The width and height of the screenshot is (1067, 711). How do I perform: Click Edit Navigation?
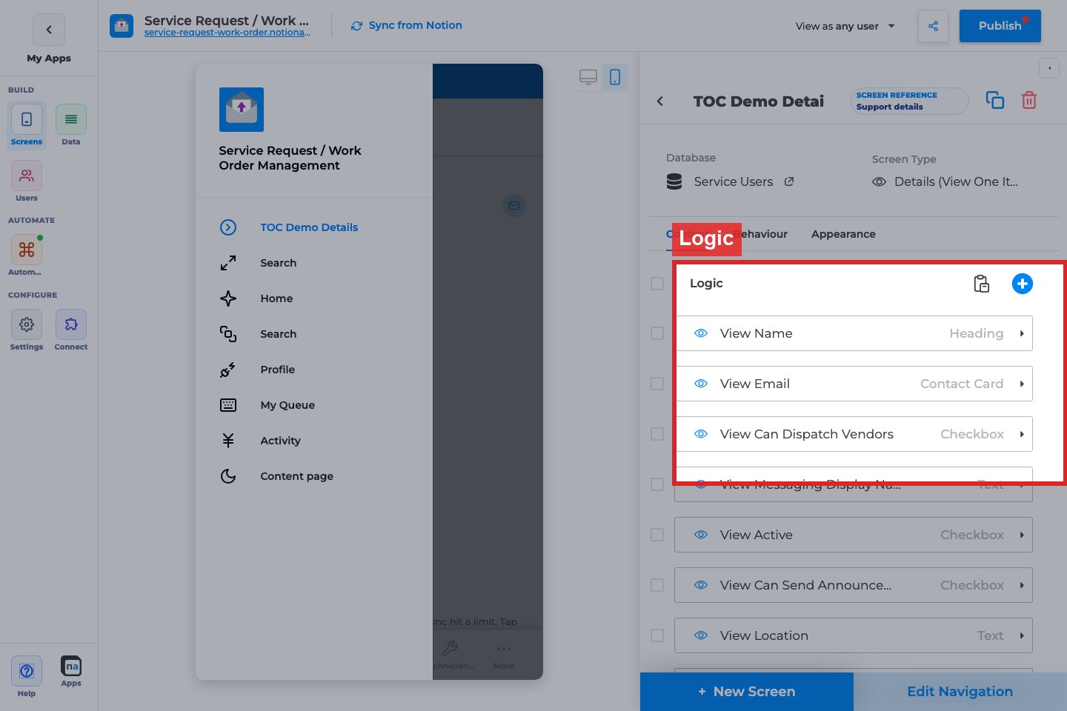[x=960, y=692]
